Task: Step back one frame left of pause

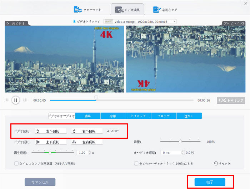Action: click(7, 101)
